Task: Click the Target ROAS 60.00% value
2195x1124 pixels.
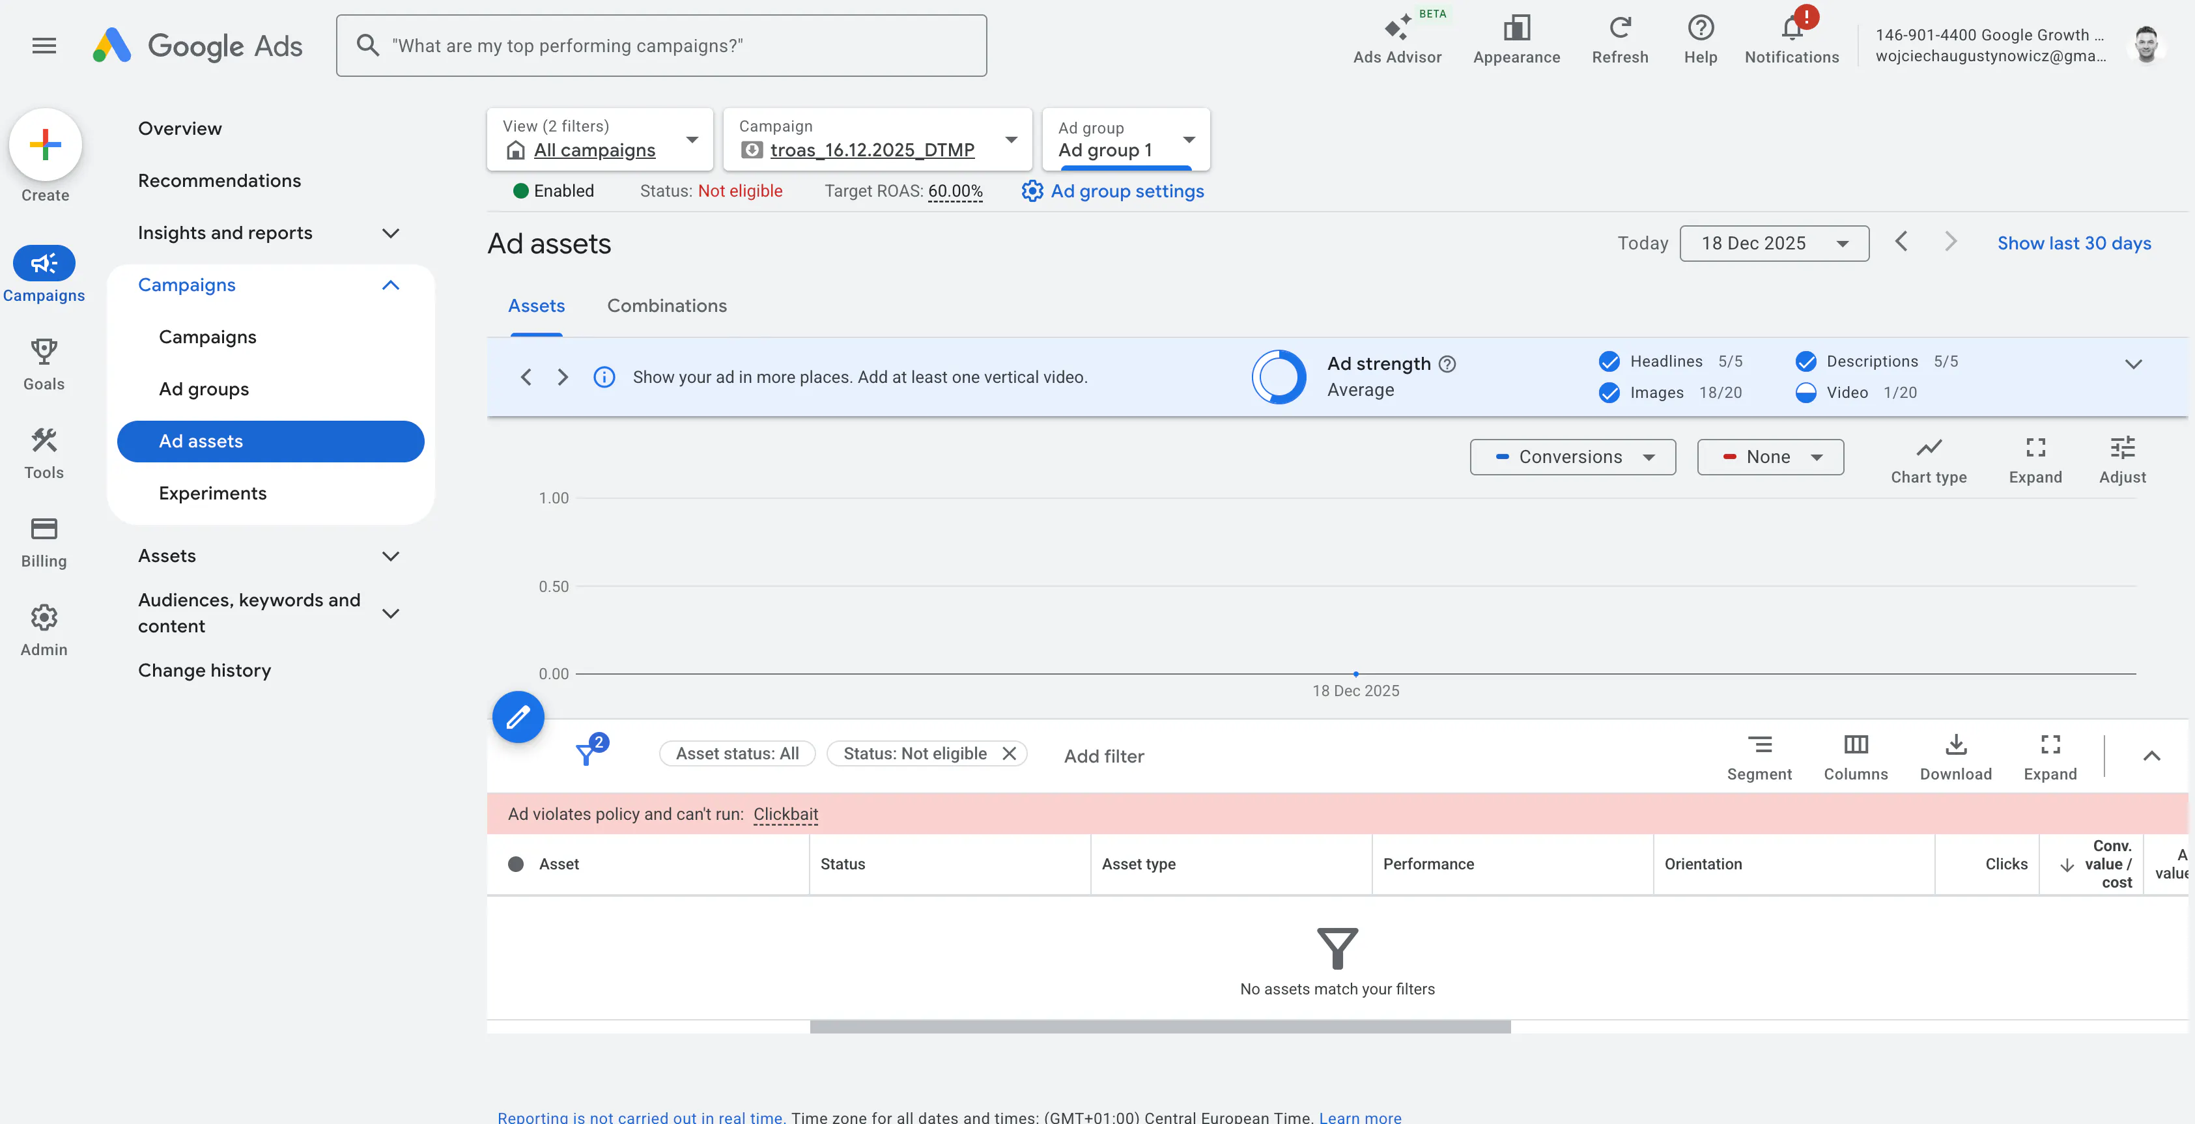Action: click(956, 191)
